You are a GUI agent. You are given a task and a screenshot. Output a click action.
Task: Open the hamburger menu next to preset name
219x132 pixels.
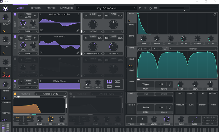pos(155,8)
